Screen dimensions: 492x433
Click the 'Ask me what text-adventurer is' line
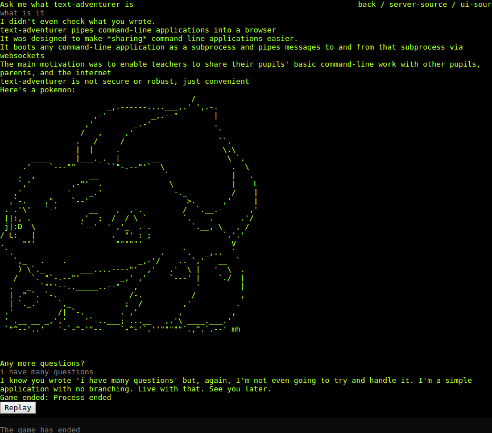pos(67,5)
